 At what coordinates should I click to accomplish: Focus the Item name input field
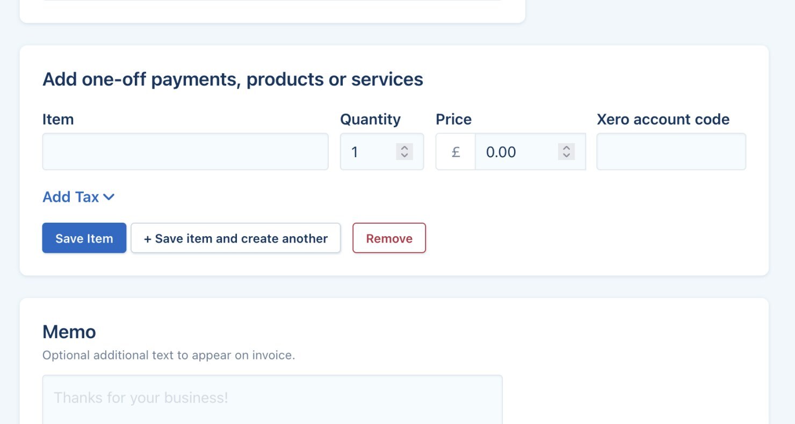185,152
